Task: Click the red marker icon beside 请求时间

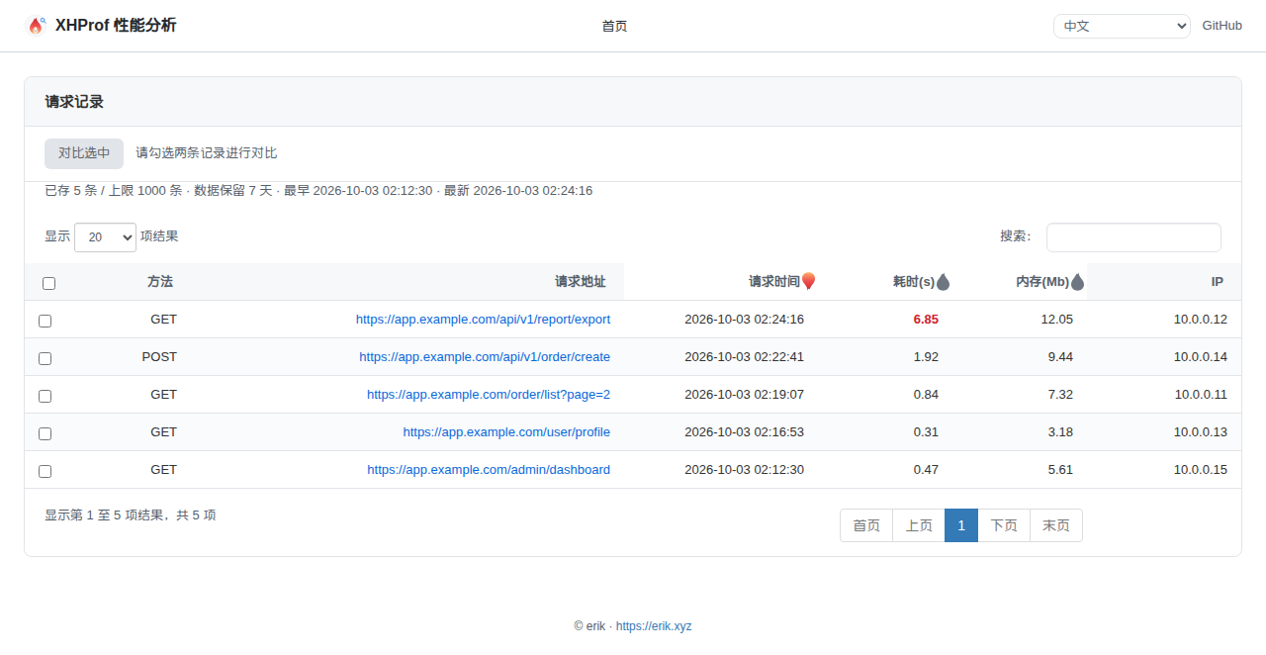Action: [808, 282]
